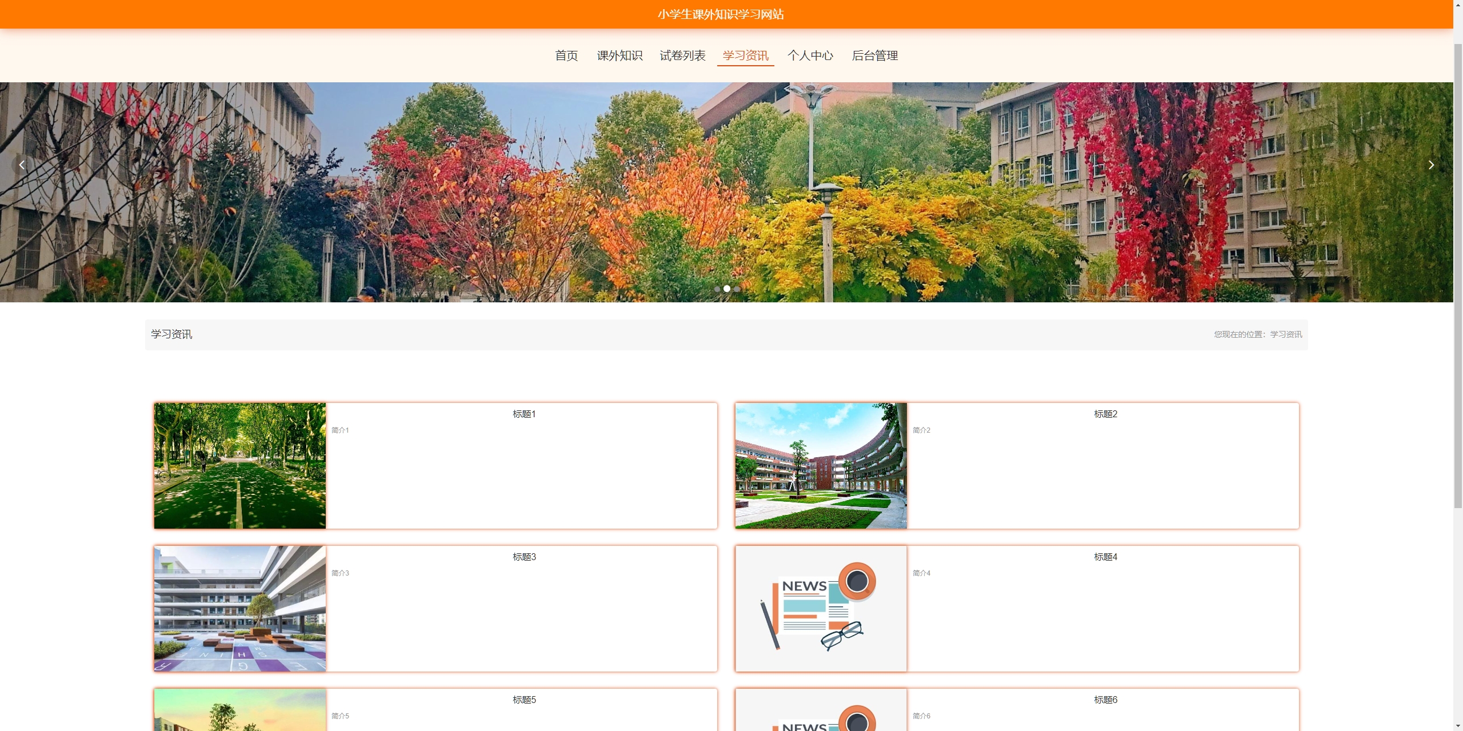Open the NEWS thumbnail of 标题6
Image resolution: width=1463 pixels, height=731 pixels.
(x=821, y=710)
